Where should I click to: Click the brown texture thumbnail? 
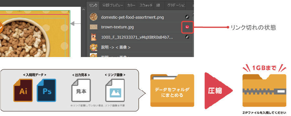(x=93, y=27)
